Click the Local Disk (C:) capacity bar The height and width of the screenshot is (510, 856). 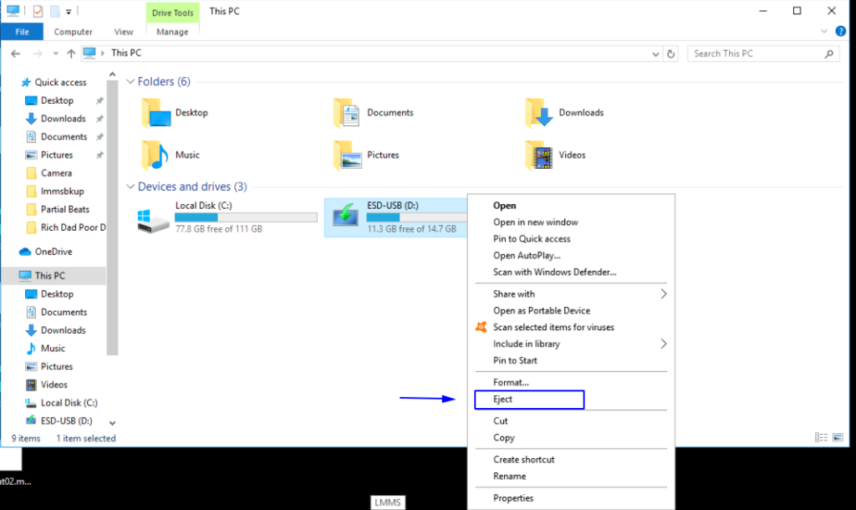(x=246, y=217)
